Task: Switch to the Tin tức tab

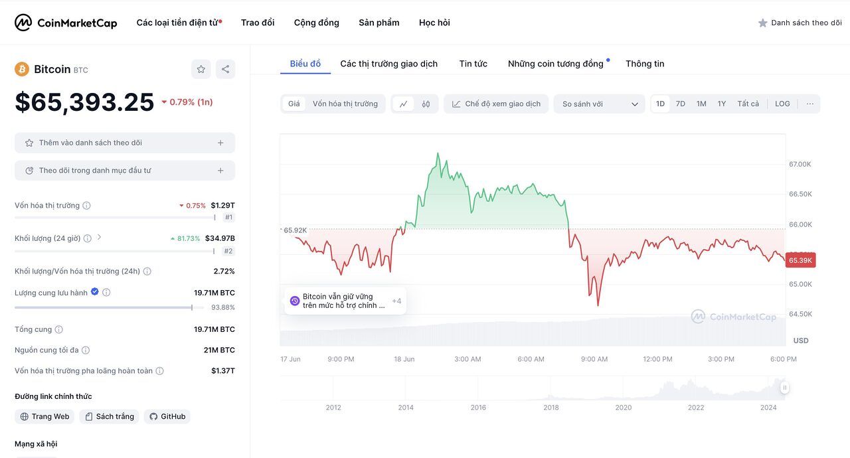Action: (x=473, y=64)
